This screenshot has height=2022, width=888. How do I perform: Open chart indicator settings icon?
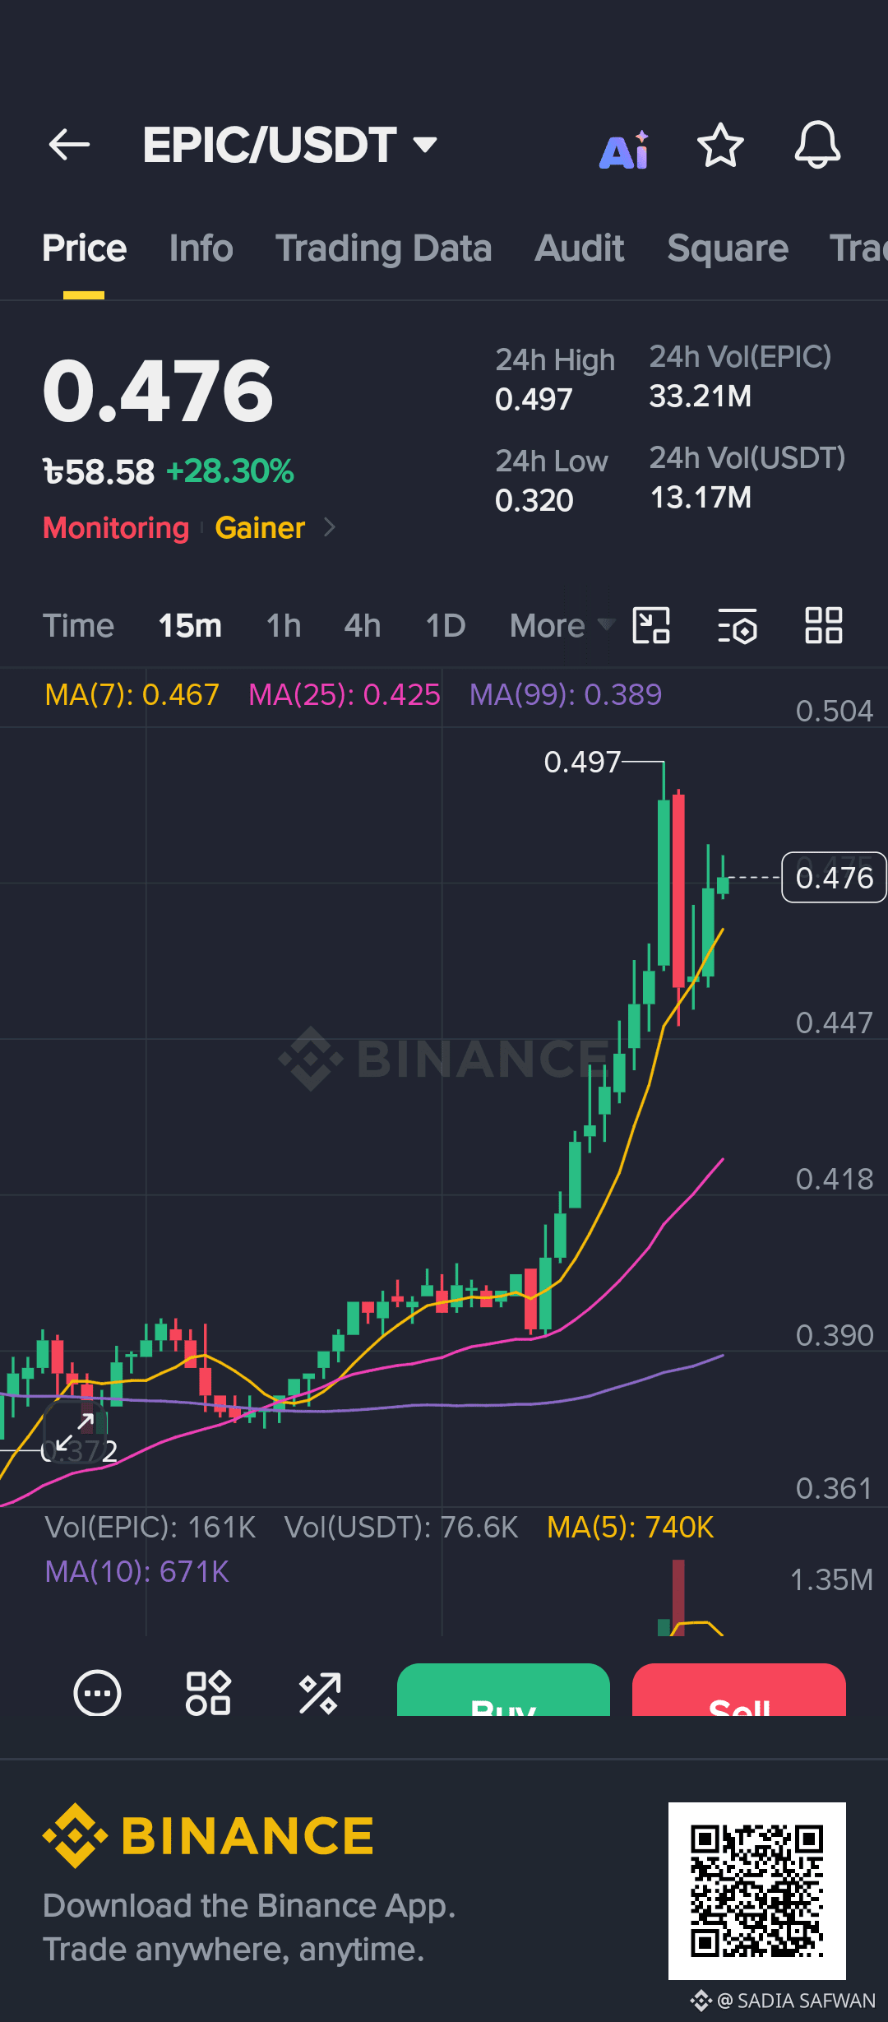(738, 626)
